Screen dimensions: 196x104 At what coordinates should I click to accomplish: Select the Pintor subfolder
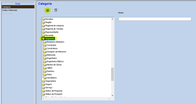point(49,75)
